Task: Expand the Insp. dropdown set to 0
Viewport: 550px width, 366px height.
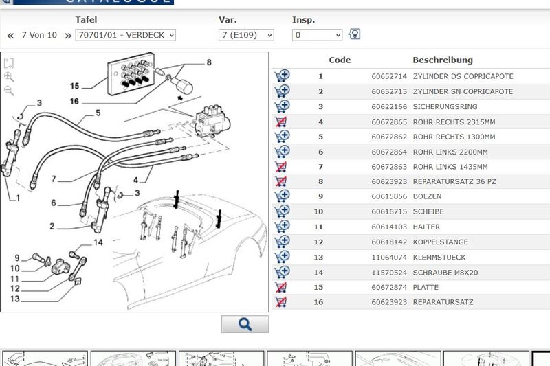Action: (317, 35)
